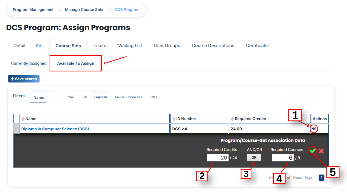Open the User Groups tab

pyautogui.click(x=167, y=46)
